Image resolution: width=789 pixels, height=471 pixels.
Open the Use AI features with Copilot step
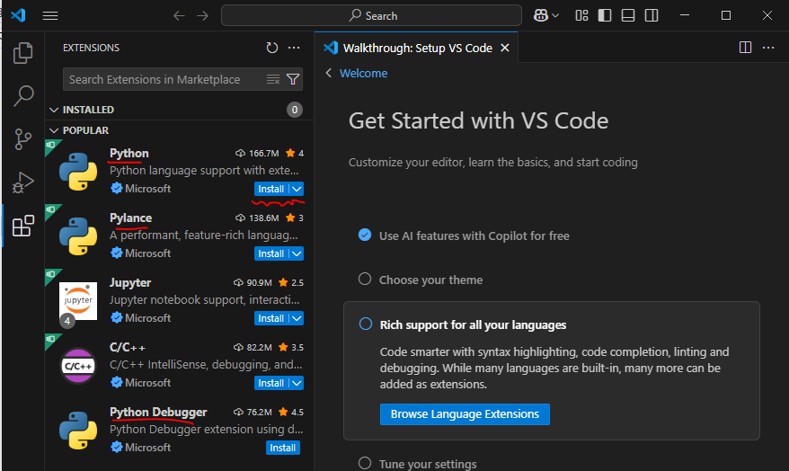474,236
